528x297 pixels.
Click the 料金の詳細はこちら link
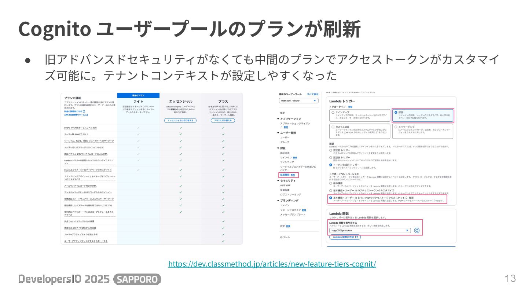pos(73,111)
